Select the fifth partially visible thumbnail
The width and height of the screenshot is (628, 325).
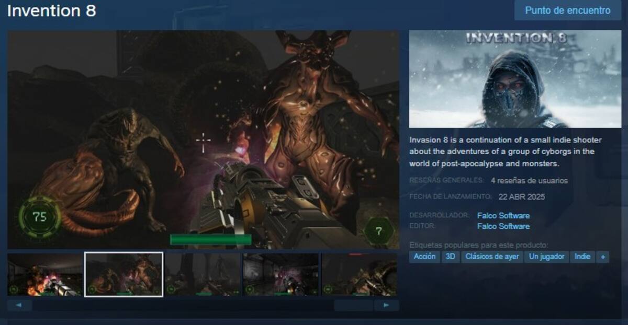pyautogui.click(x=360, y=274)
